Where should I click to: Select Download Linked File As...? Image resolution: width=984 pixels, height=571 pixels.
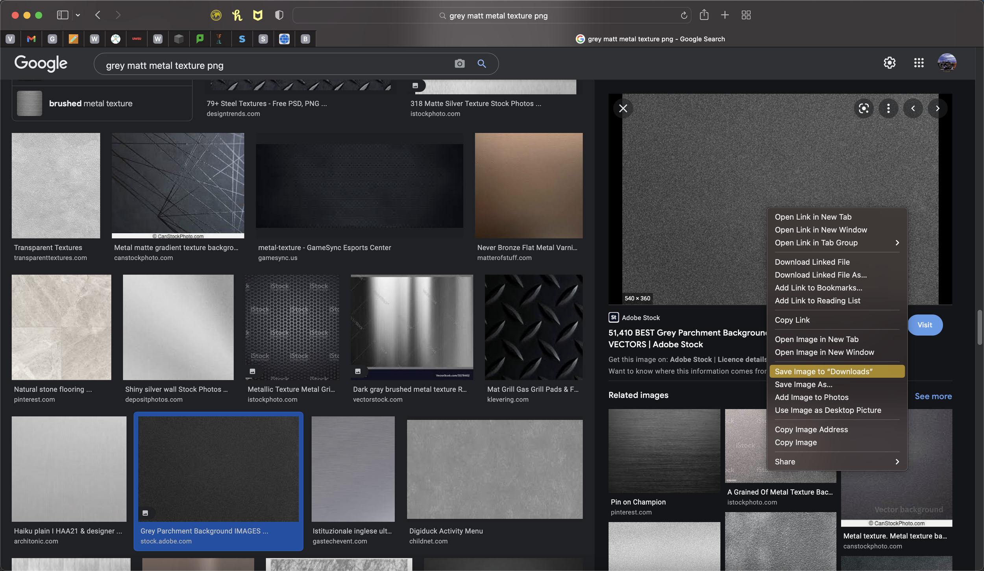pos(837,275)
